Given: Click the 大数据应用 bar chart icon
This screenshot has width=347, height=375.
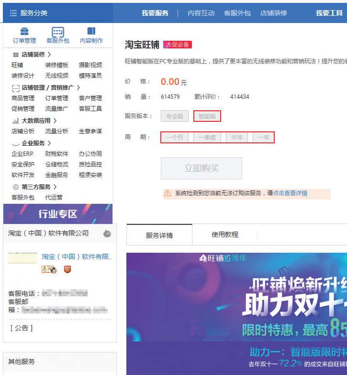Looking at the screenshot, I should point(15,121).
